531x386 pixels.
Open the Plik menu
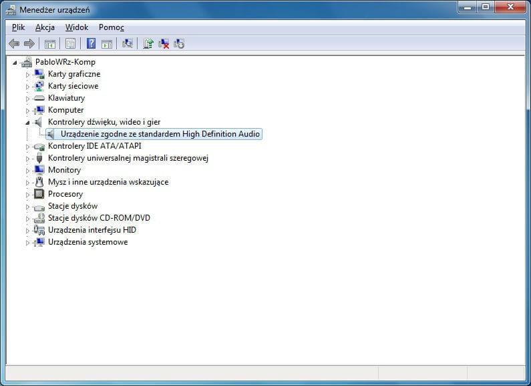point(18,27)
